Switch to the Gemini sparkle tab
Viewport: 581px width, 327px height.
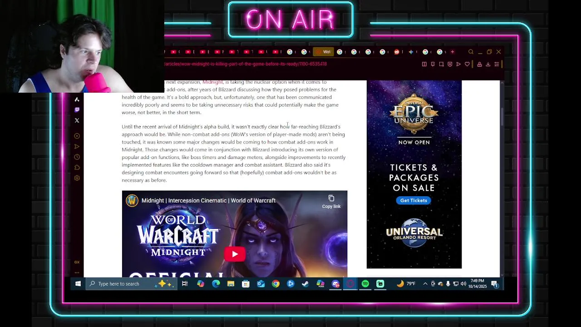click(x=411, y=52)
